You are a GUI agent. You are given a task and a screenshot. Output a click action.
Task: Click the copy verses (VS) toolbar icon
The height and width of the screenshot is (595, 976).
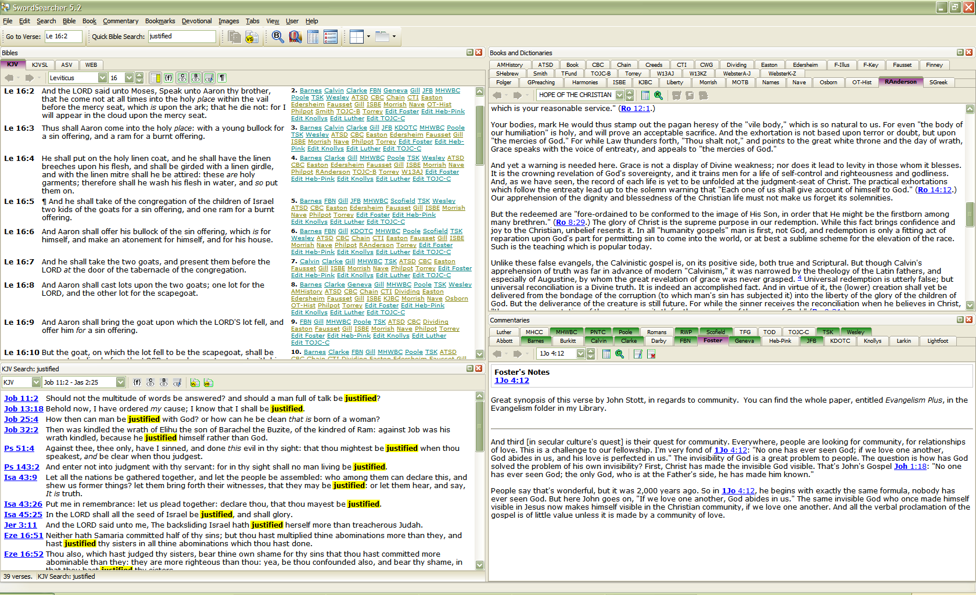(x=252, y=37)
